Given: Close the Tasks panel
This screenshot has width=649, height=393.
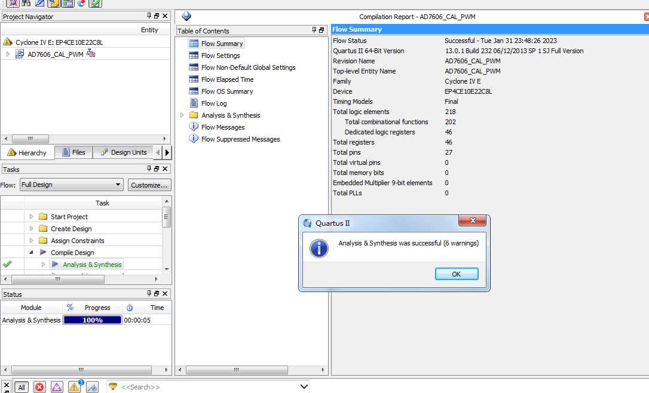Looking at the screenshot, I should point(165,168).
